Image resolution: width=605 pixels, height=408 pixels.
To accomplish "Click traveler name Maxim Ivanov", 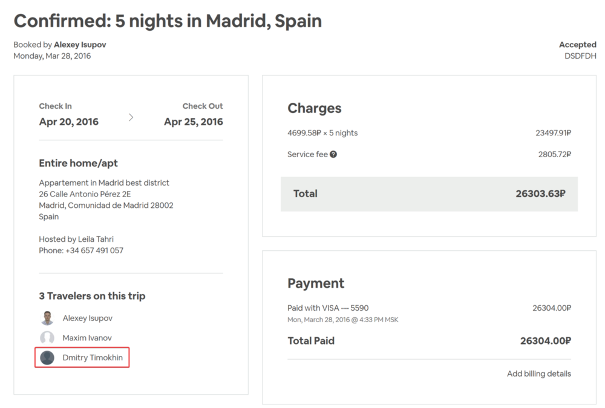I will click(x=87, y=338).
